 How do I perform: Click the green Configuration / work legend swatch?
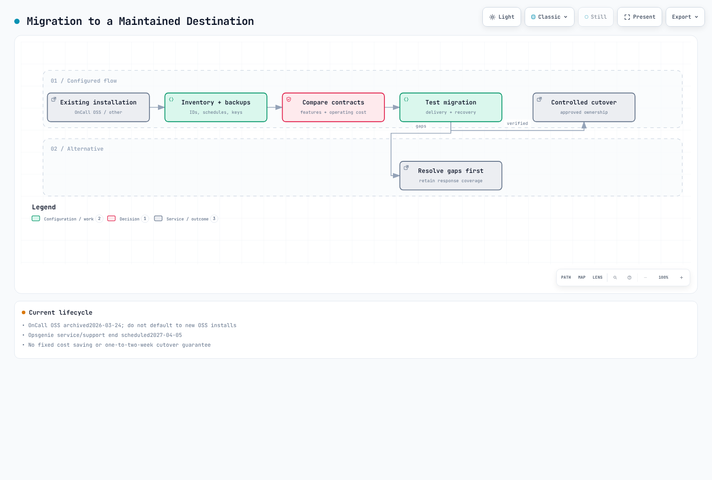(x=36, y=218)
